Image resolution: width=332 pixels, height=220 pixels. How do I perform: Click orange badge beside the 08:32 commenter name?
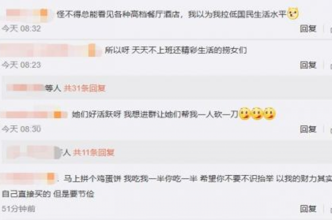tap(44, 13)
